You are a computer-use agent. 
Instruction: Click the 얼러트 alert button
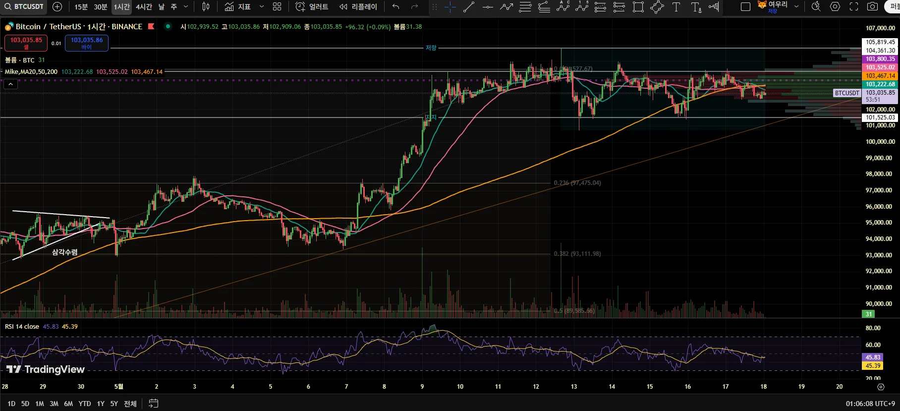(312, 7)
